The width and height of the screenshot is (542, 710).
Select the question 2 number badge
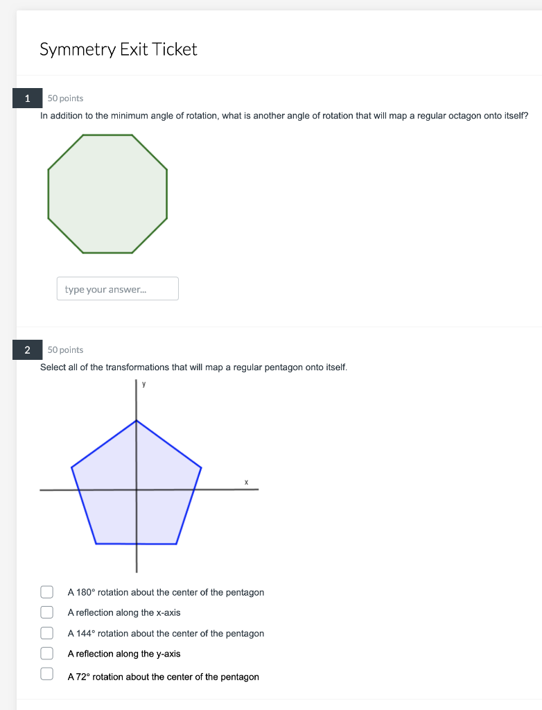pyautogui.click(x=26, y=350)
